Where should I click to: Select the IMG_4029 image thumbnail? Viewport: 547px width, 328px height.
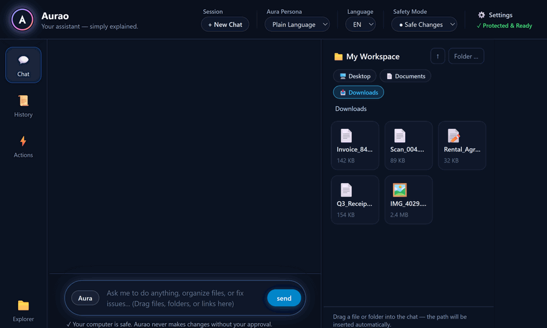pos(400,190)
